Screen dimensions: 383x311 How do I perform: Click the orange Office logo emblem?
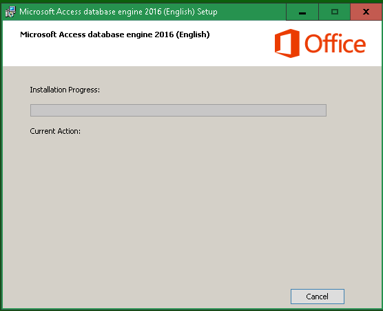click(x=287, y=43)
